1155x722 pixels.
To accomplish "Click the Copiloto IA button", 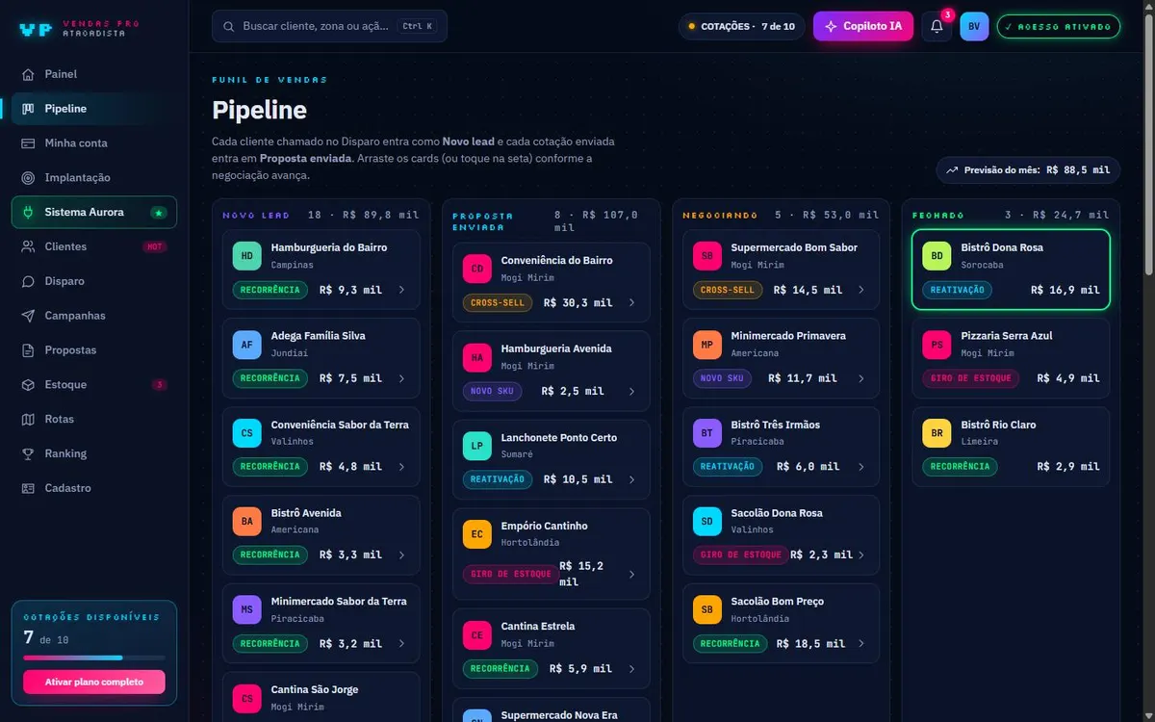I will 863,27.
